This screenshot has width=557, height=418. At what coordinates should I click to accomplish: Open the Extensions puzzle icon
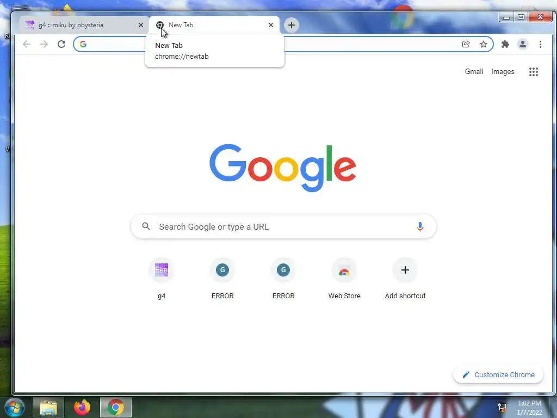click(505, 44)
